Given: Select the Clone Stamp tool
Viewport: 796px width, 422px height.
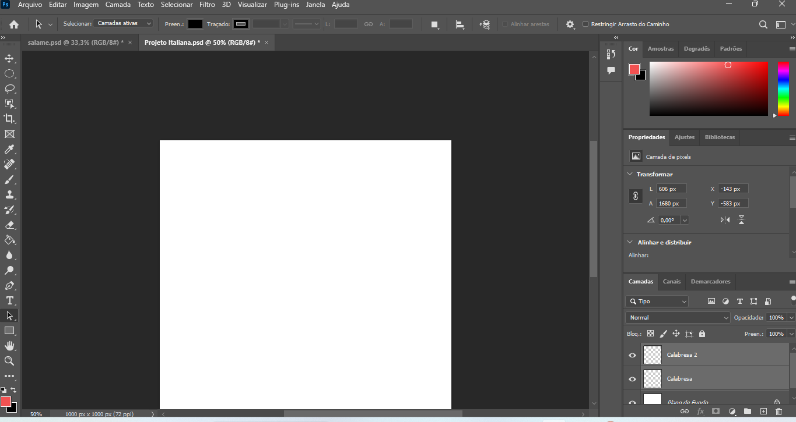Looking at the screenshot, I should click(x=9, y=195).
